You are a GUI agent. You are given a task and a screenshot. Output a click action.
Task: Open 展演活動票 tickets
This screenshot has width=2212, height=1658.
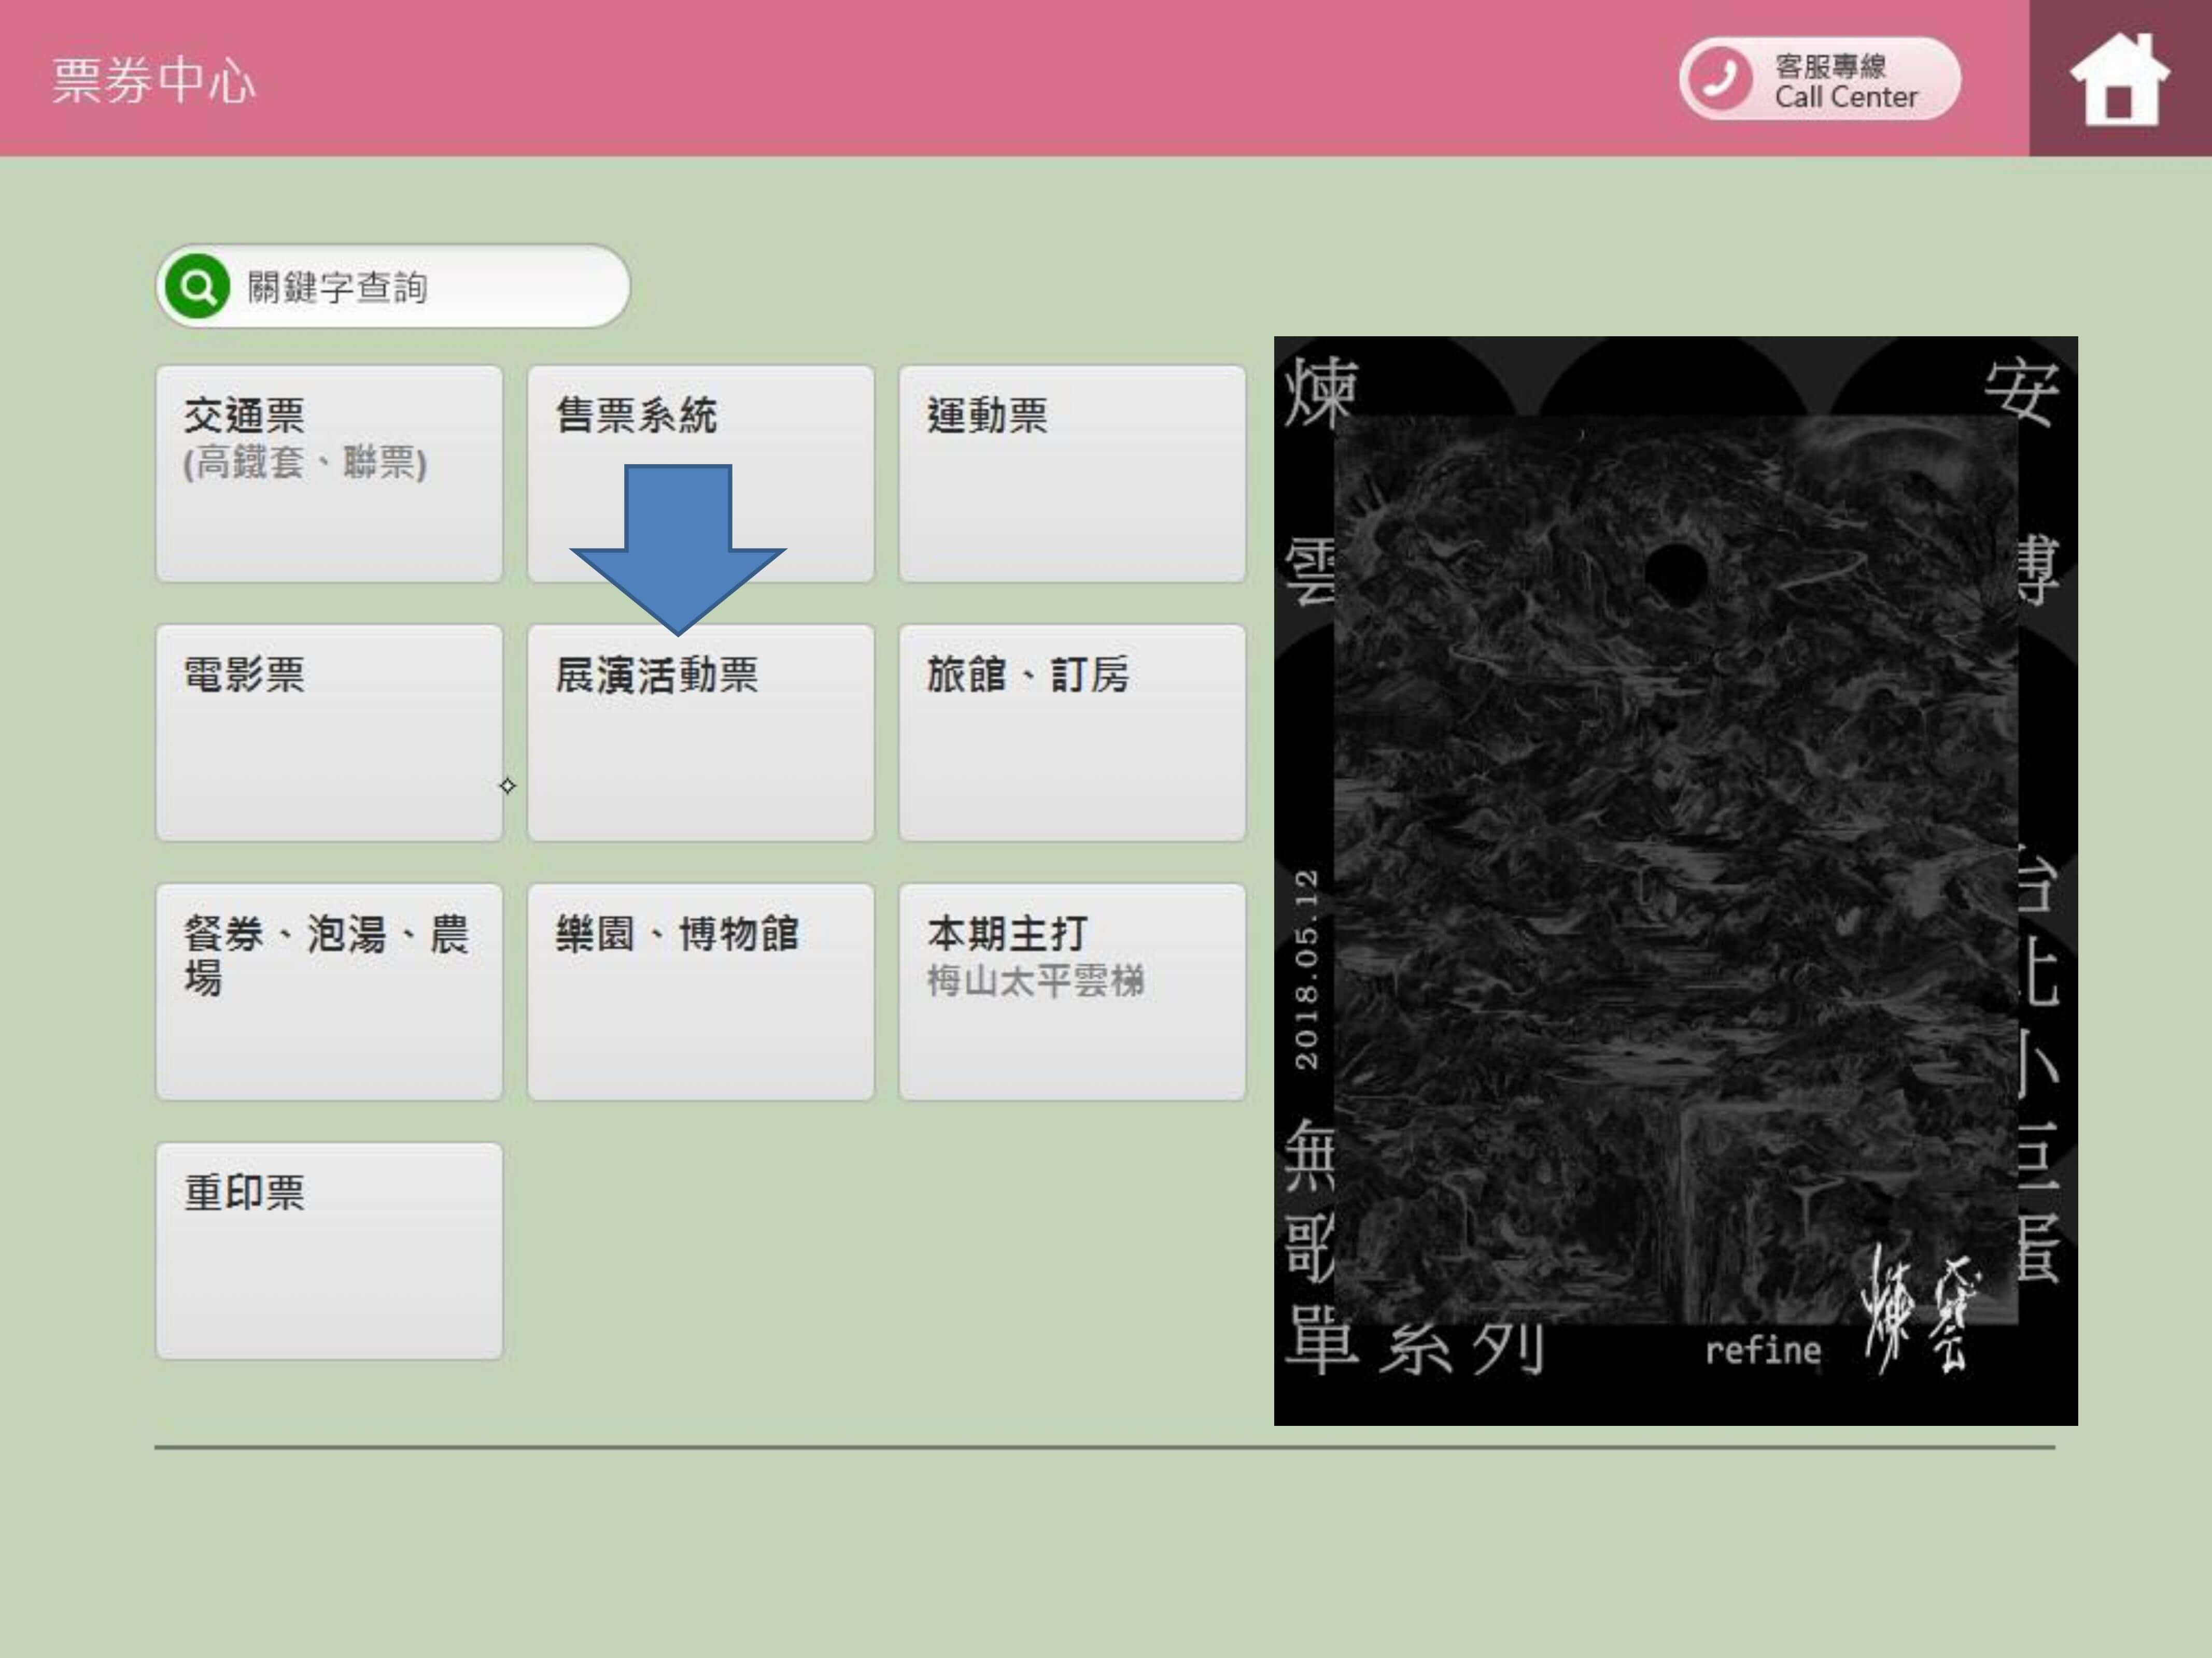(x=701, y=733)
